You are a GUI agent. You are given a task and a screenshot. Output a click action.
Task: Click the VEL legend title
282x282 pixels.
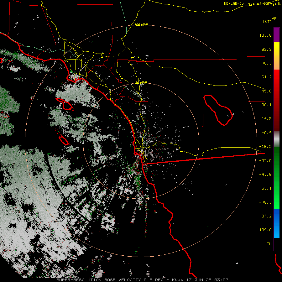(x=275, y=18)
